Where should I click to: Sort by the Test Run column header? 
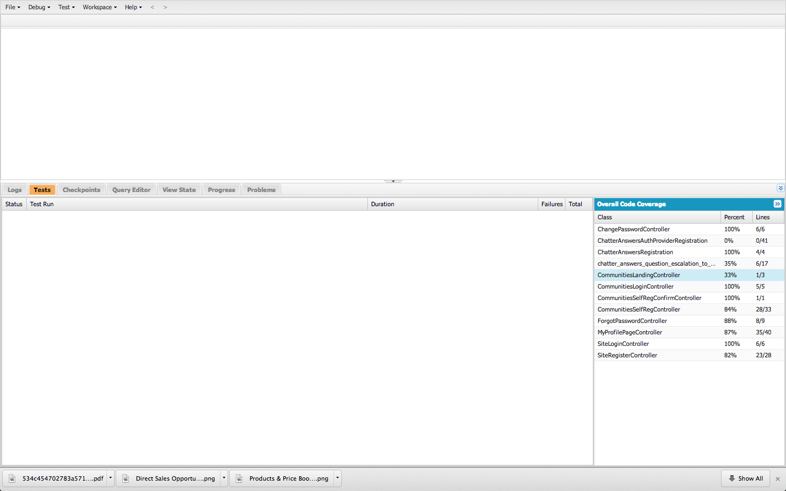[x=197, y=204]
